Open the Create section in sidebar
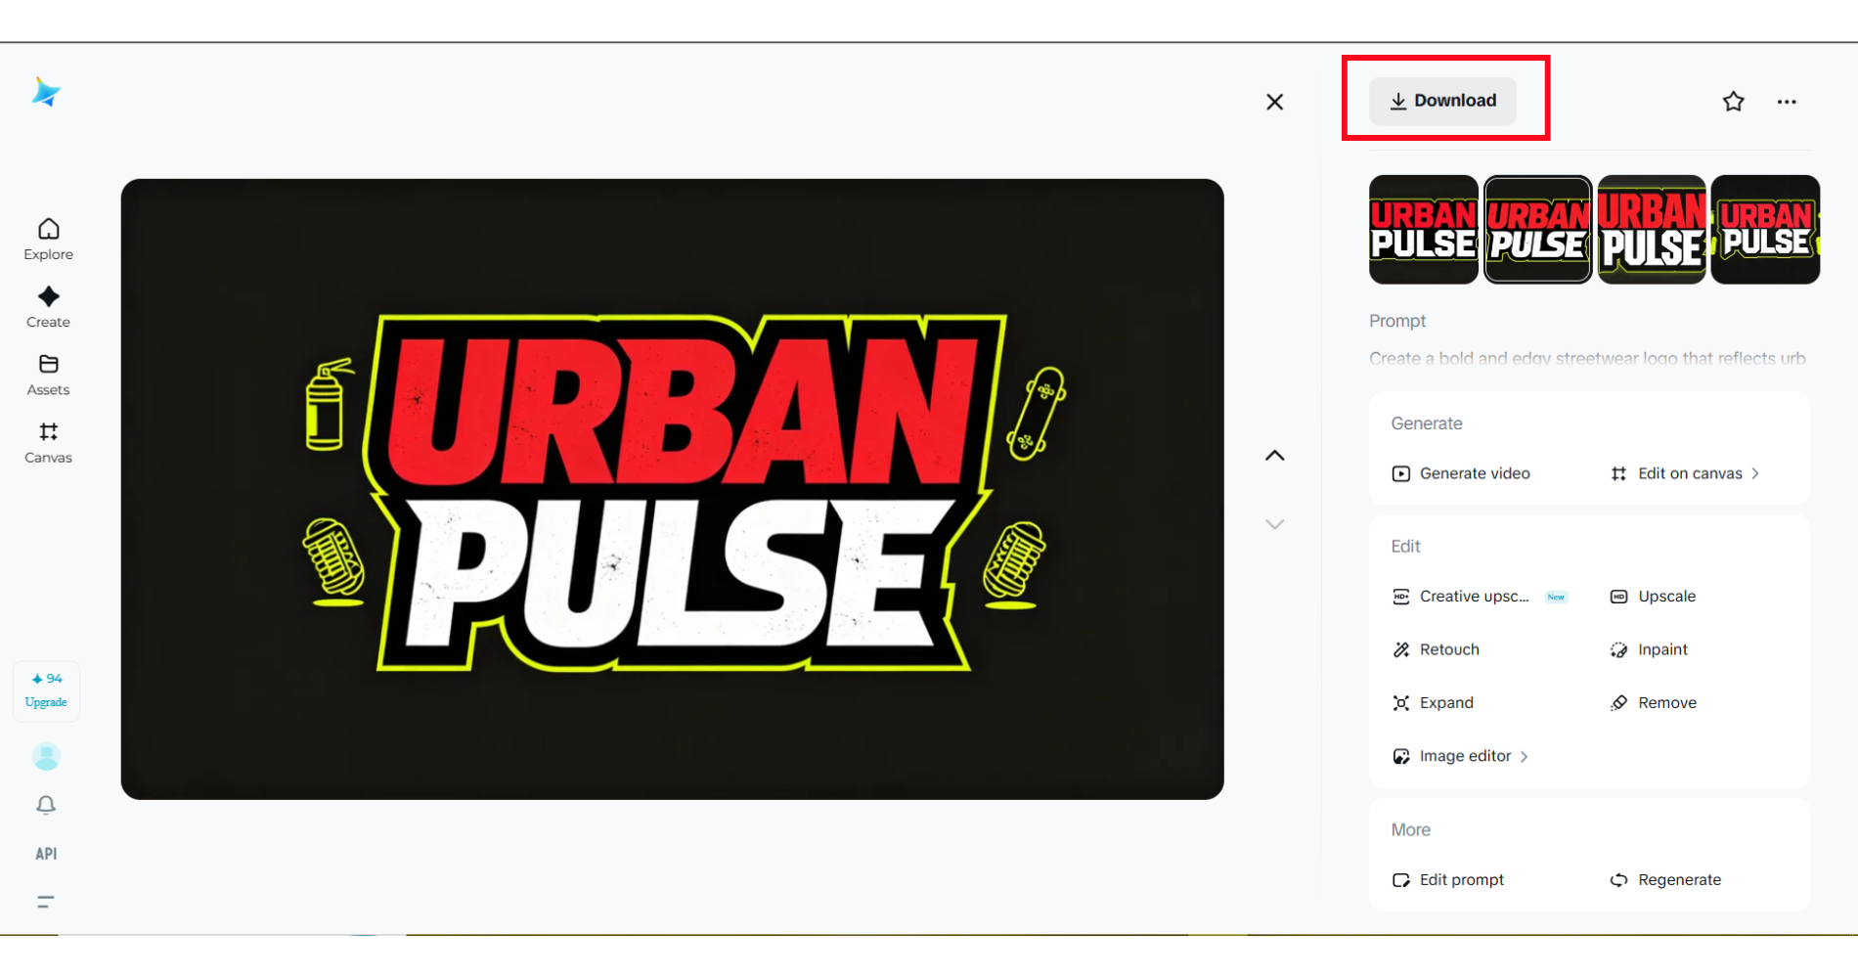 48,307
